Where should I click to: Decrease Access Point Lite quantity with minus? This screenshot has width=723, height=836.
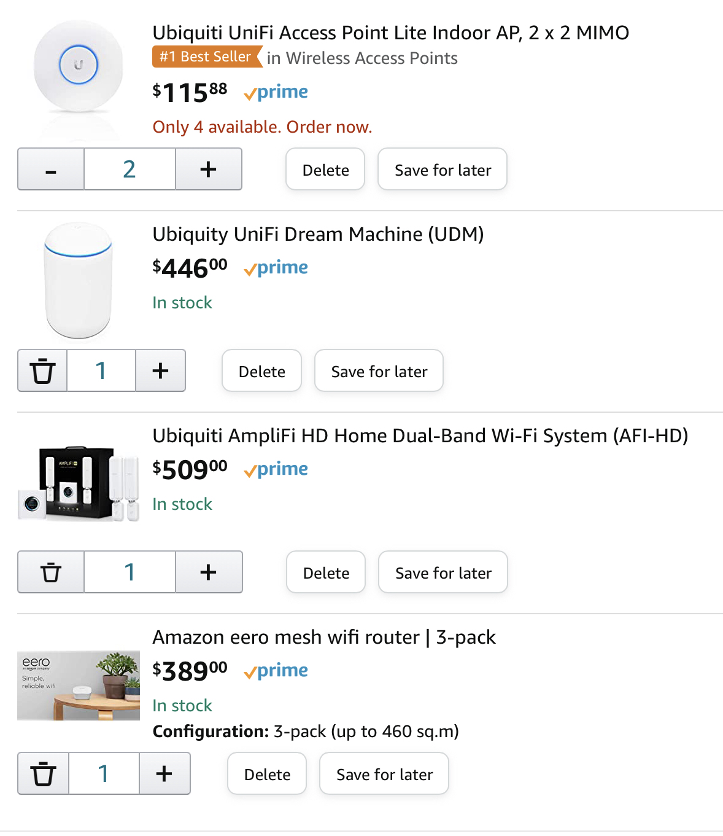coord(51,170)
